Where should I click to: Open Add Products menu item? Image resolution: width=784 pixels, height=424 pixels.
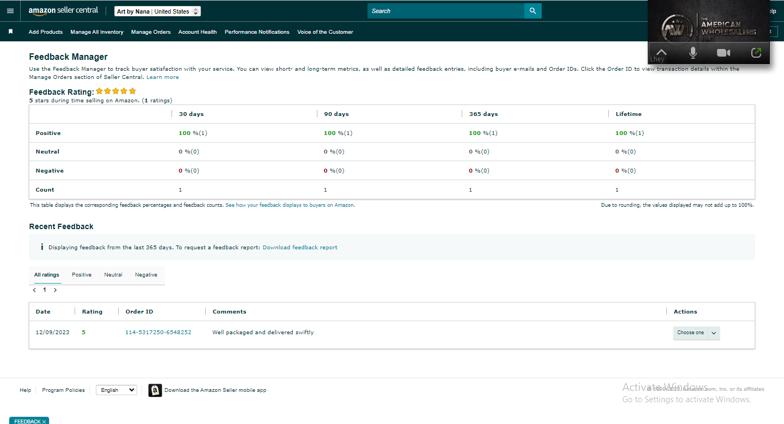pos(46,32)
